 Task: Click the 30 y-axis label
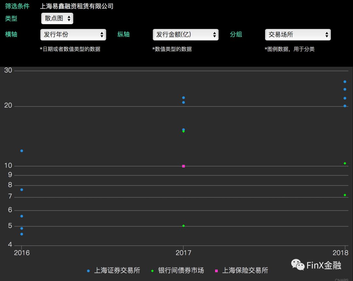pyautogui.click(x=8, y=70)
